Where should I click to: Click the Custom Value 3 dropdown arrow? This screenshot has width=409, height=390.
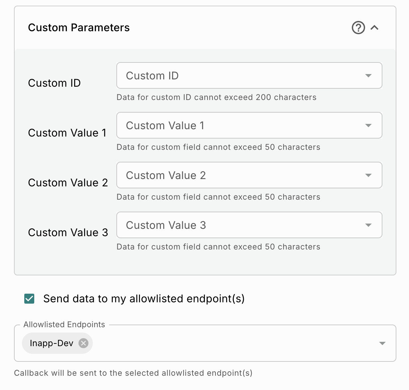(x=368, y=225)
